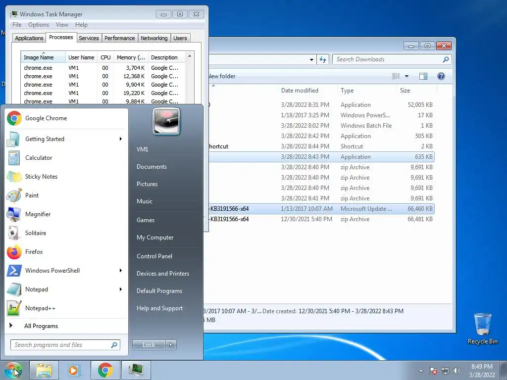Viewport: 507px width, 380px height.
Task: Click the user account picture
Action: click(x=166, y=122)
